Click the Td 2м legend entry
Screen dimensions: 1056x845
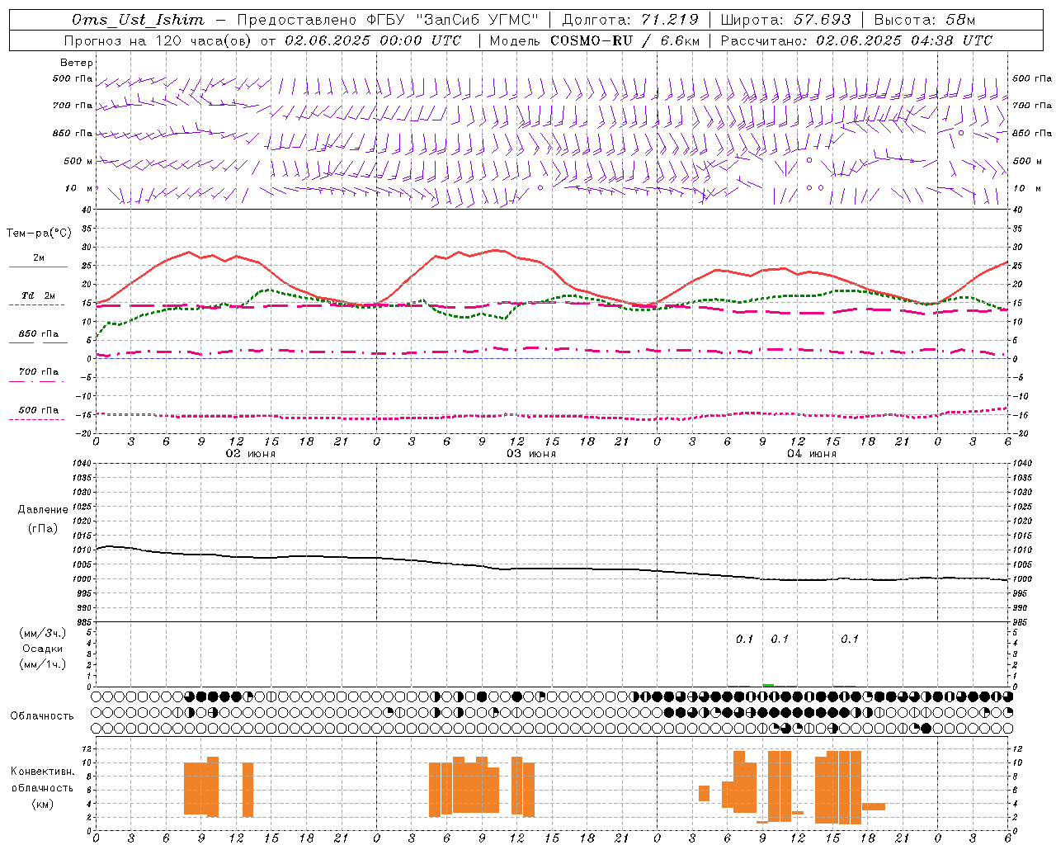(x=39, y=295)
